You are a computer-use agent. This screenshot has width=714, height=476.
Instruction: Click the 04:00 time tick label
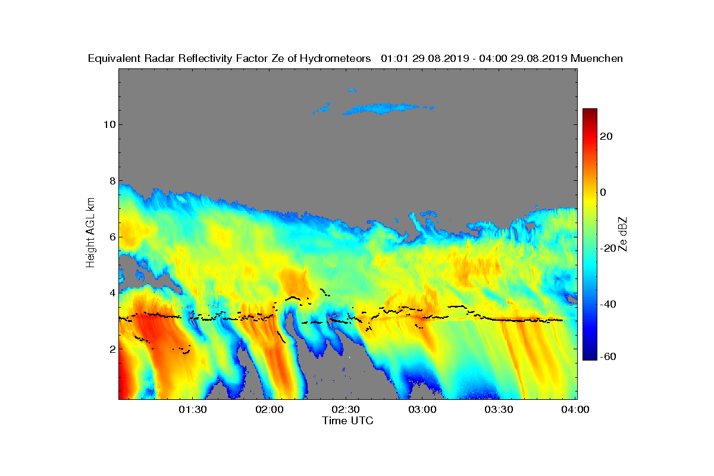(576, 409)
